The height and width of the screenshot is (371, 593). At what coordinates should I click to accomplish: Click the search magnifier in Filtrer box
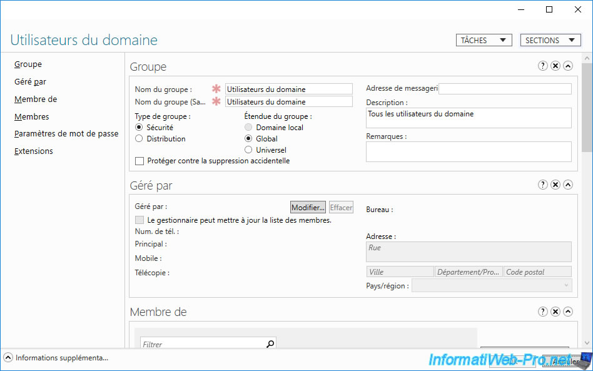coord(270,344)
